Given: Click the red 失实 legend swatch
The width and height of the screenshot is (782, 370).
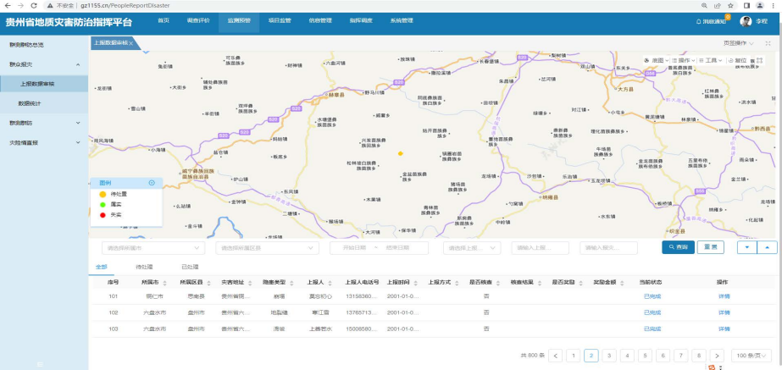Looking at the screenshot, I should tap(103, 215).
